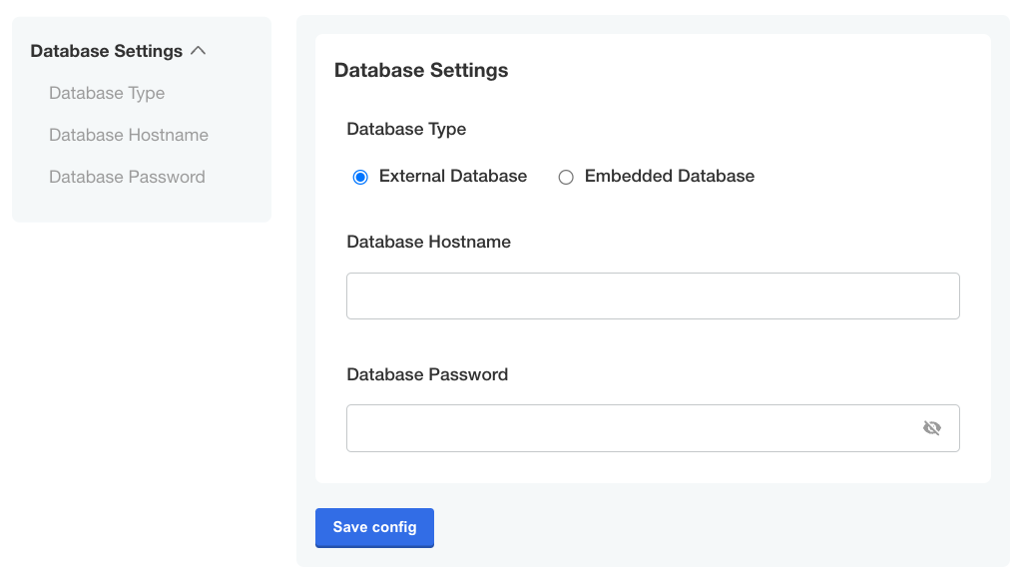Image resolution: width=1028 pixels, height=586 pixels.
Task: Click the Database Settings heading in sidebar
Action: click(x=106, y=50)
